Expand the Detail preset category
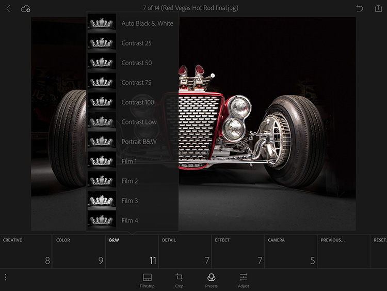 [x=185, y=251]
